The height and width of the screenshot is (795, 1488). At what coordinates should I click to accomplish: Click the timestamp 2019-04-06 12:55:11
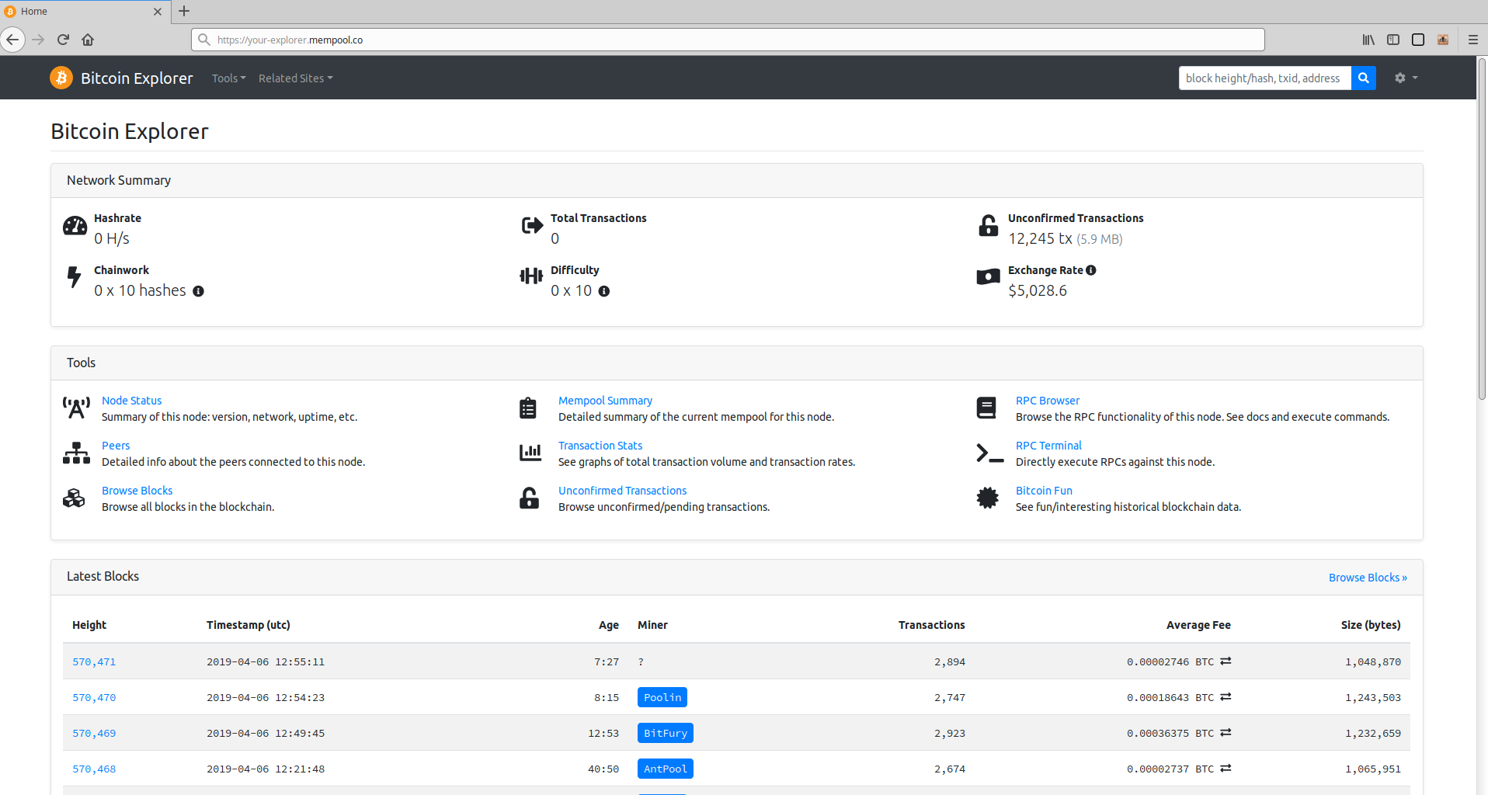266,662
